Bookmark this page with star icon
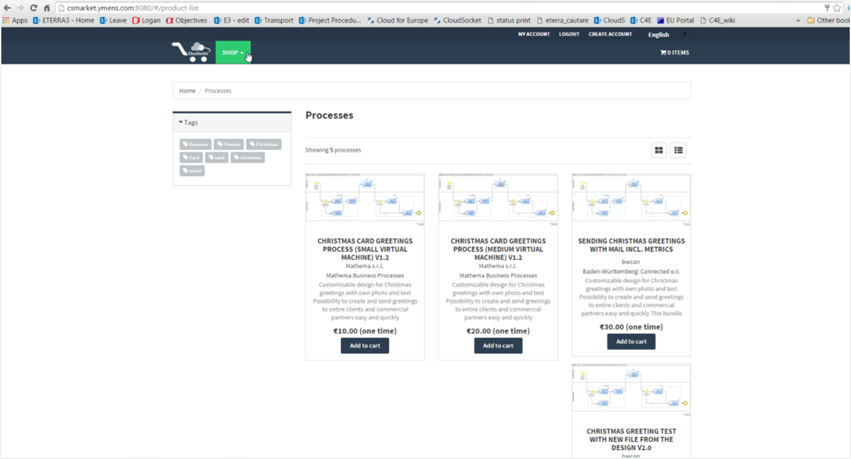 [x=837, y=8]
